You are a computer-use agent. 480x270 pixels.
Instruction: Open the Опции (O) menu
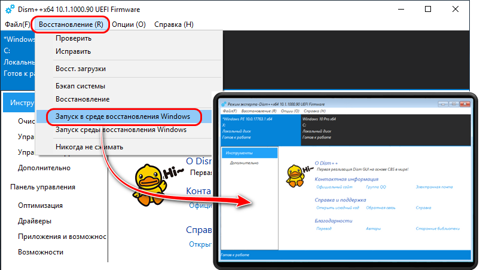[x=129, y=24]
